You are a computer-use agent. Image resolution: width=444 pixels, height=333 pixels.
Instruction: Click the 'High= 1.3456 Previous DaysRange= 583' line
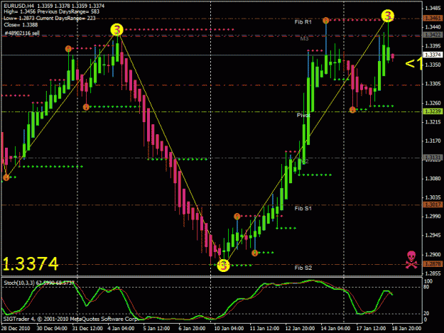[52, 11]
